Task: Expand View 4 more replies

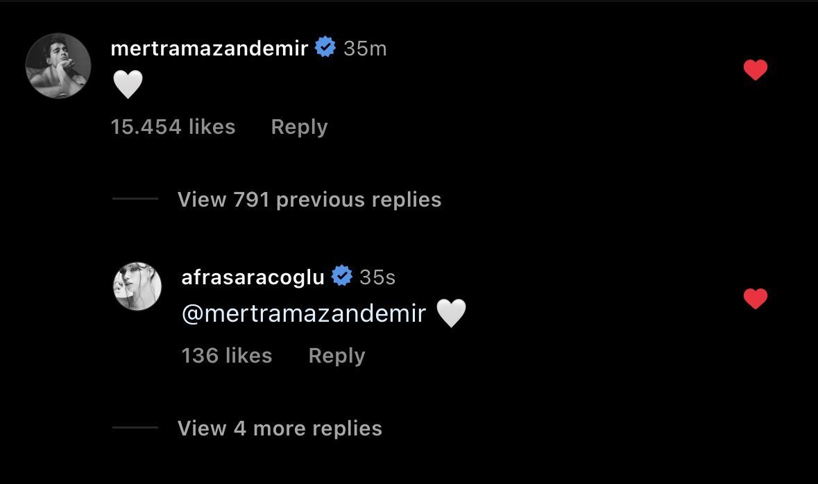Action: [x=280, y=429]
